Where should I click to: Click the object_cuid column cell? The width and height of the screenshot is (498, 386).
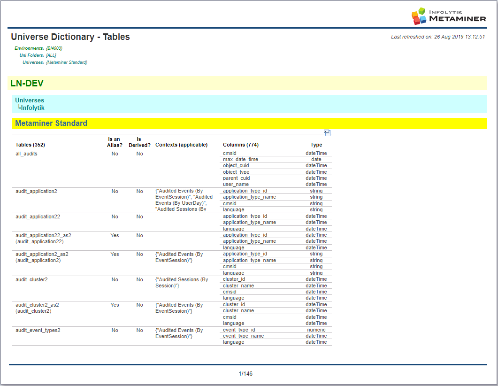236,165
